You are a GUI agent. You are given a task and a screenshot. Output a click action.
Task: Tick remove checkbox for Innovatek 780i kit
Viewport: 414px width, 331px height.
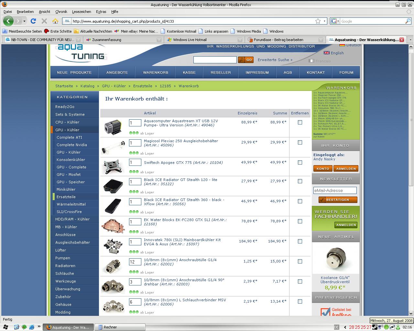[x=300, y=241]
